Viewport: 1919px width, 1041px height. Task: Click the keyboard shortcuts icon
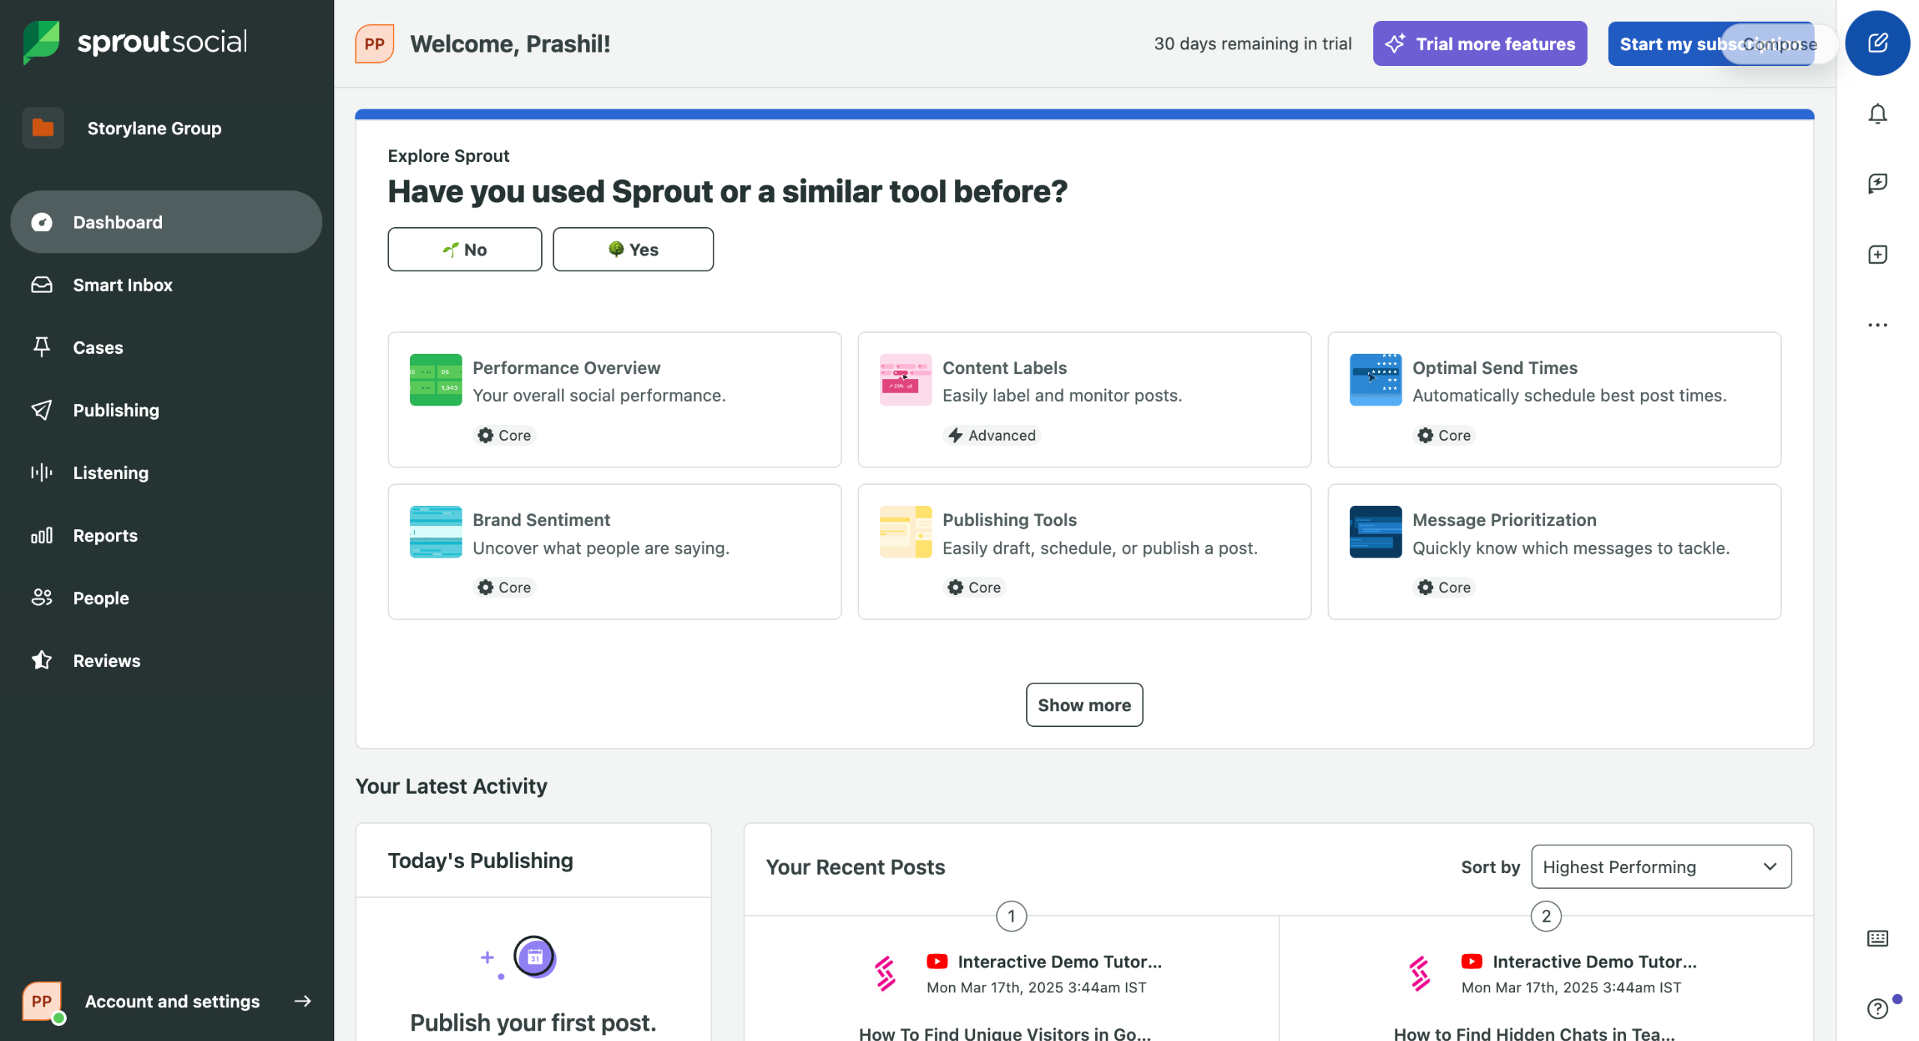(x=1876, y=938)
